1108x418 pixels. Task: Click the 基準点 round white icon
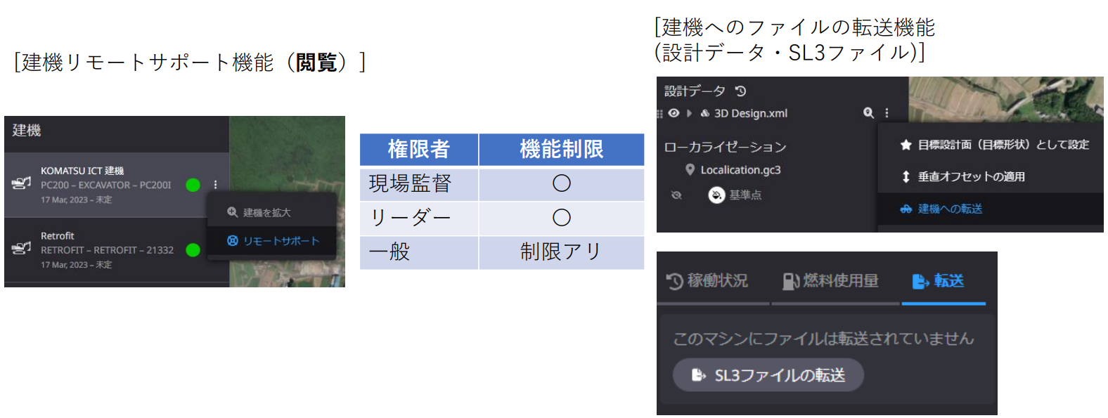pos(716,195)
